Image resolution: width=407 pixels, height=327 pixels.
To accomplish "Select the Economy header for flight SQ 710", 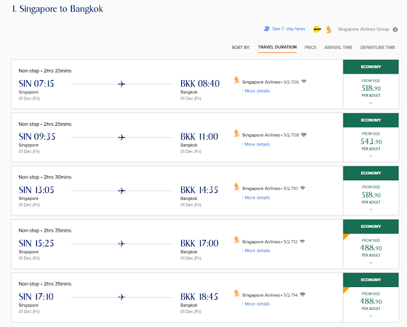I will tap(371, 173).
